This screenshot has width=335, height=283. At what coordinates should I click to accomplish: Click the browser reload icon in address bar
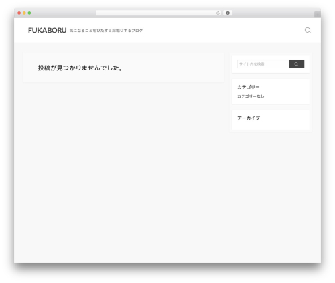218,13
